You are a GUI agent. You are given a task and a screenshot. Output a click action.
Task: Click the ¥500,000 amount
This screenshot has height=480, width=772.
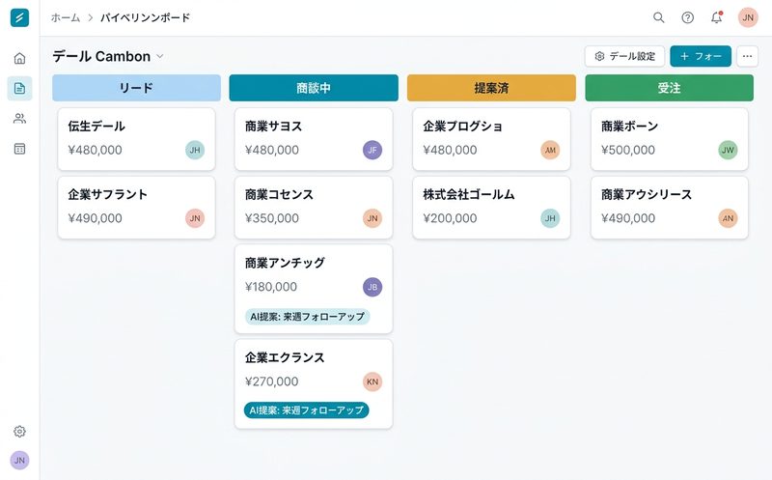[x=628, y=150]
